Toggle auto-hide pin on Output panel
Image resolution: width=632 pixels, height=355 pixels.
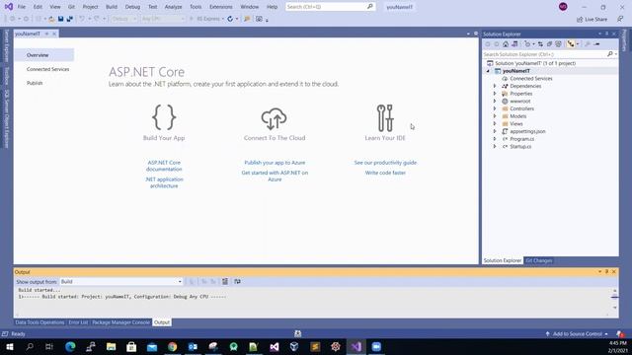[606, 272]
